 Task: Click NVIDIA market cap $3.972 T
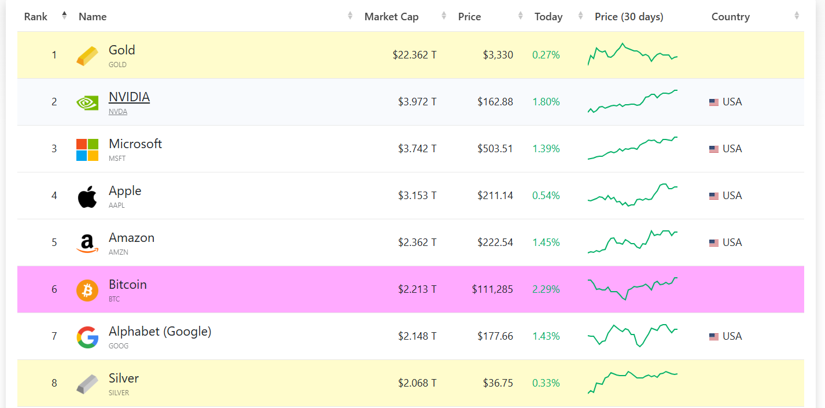(x=417, y=102)
